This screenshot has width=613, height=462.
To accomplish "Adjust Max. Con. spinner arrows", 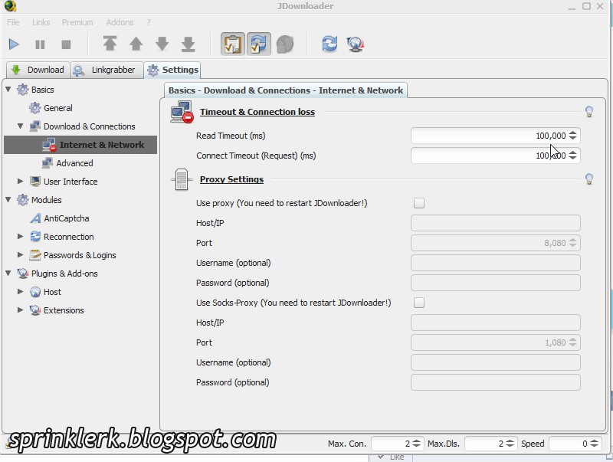I will point(416,444).
